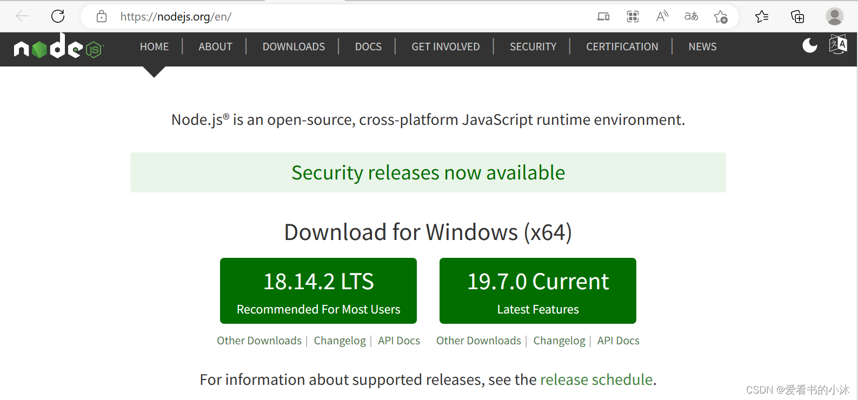The width and height of the screenshot is (858, 400).
Task: Open Changelog under the LTS button
Action: click(340, 341)
